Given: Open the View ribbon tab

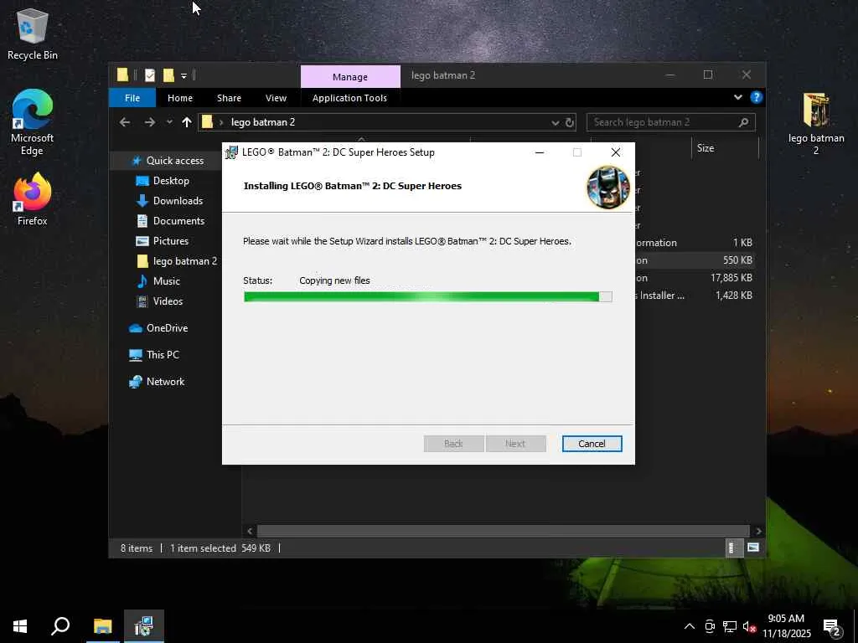Looking at the screenshot, I should click(276, 98).
